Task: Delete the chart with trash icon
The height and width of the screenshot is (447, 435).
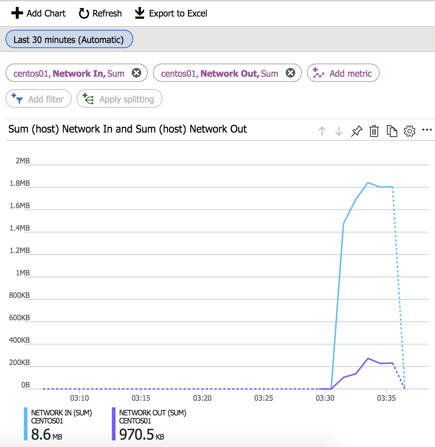Action: pos(374,131)
